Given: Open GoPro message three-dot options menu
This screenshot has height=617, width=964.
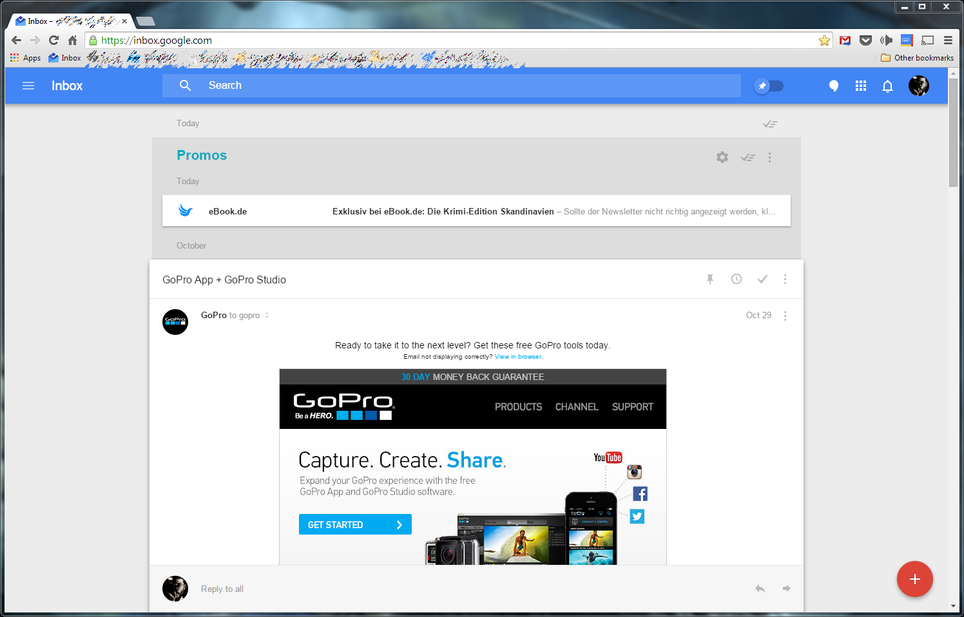Looking at the screenshot, I should click(x=785, y=316).
